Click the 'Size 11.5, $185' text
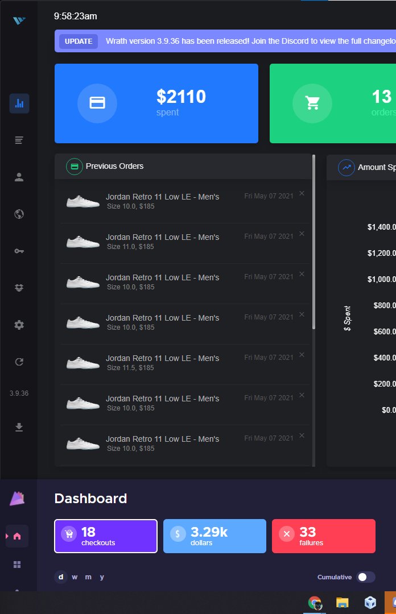 (130, 368)
